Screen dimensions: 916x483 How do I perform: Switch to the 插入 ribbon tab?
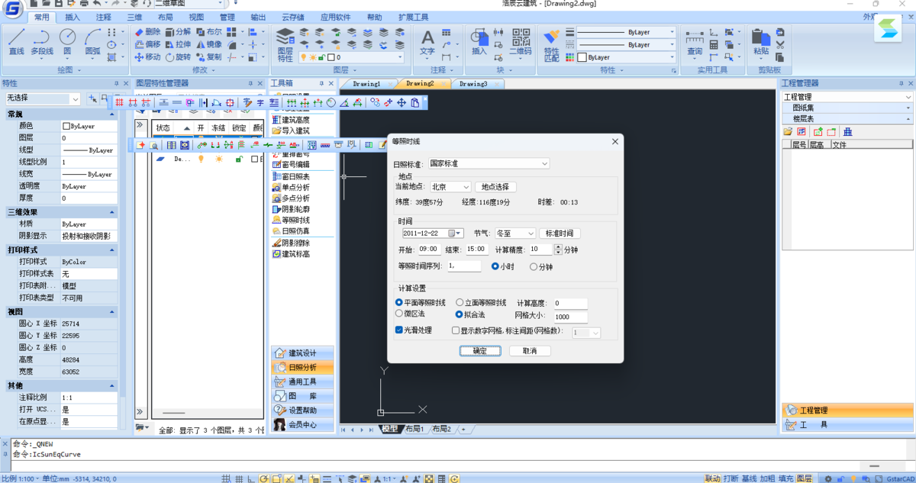coord(73,17)
